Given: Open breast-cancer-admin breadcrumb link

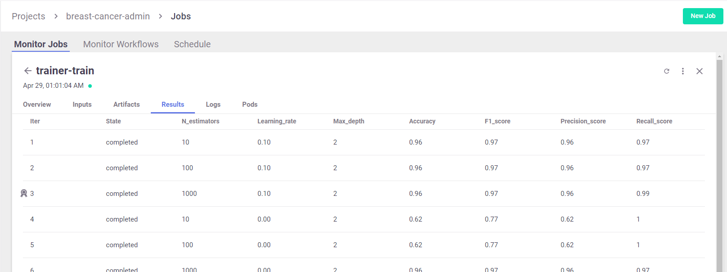Looking at the screenshot, I should (108, 16).
